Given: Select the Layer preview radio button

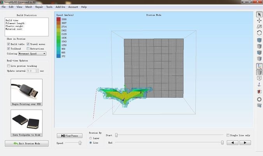Looking at the screenshot, I should tap(91, 138).
